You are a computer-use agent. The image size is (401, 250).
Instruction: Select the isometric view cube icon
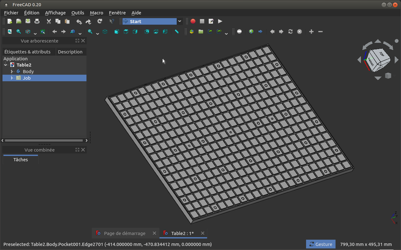(x=105, y=32)
